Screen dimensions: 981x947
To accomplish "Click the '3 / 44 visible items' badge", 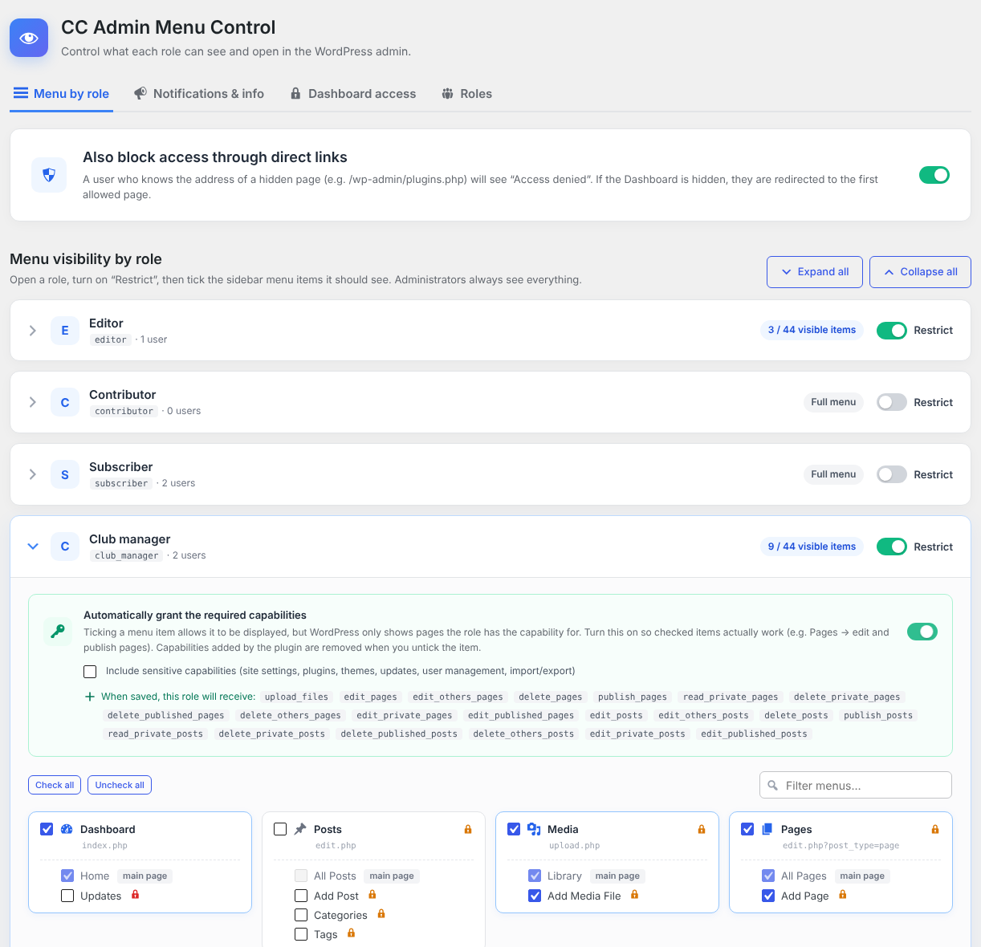I will [x=812, y=330].
